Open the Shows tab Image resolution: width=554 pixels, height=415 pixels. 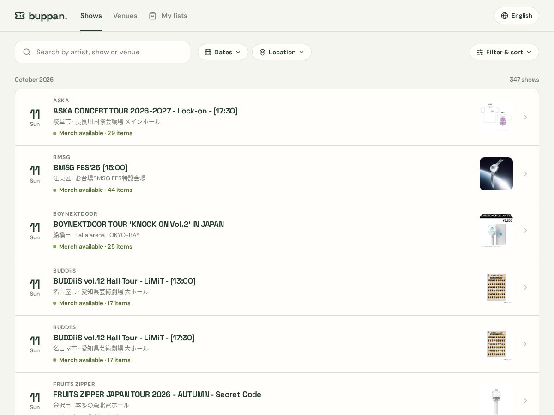coord(91,16)
